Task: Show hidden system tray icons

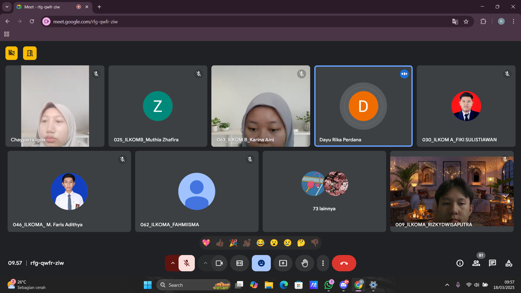Action: point(447,285)
